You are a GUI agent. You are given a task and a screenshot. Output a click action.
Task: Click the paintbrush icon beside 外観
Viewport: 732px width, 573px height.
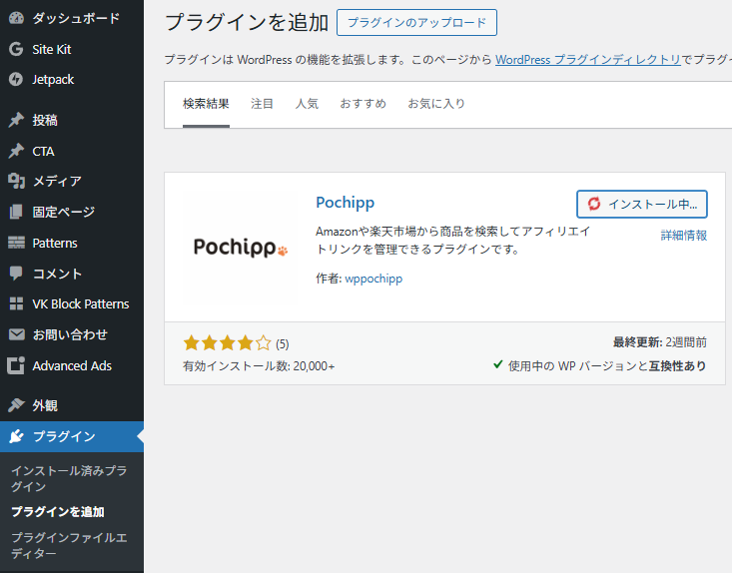tap(16, 405)
